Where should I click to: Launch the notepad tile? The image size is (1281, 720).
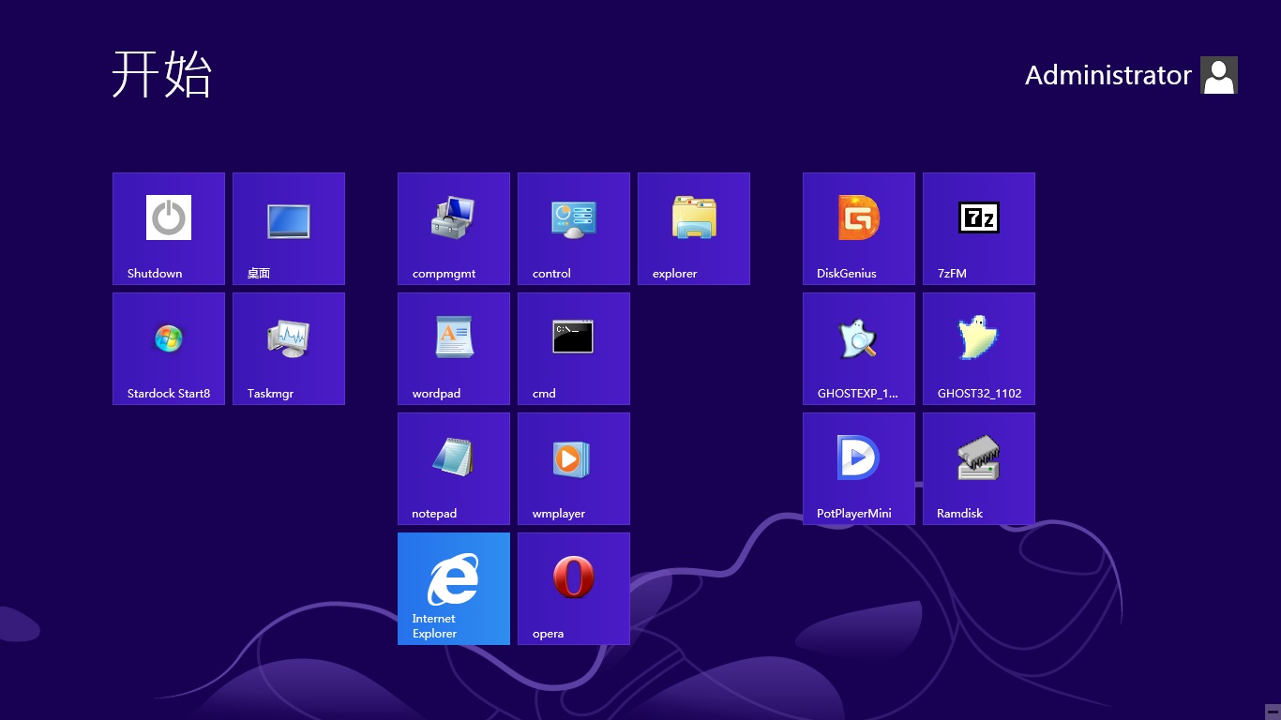coord(454,469)
